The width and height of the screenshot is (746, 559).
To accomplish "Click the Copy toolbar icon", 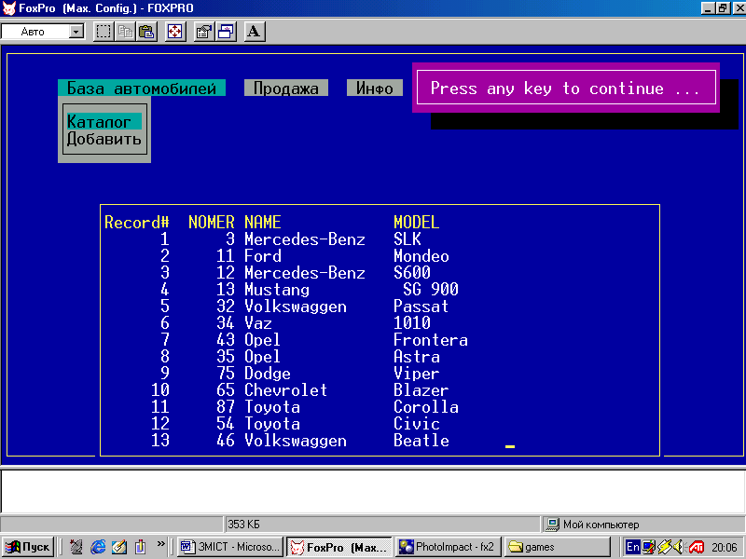I will (125, 32).
